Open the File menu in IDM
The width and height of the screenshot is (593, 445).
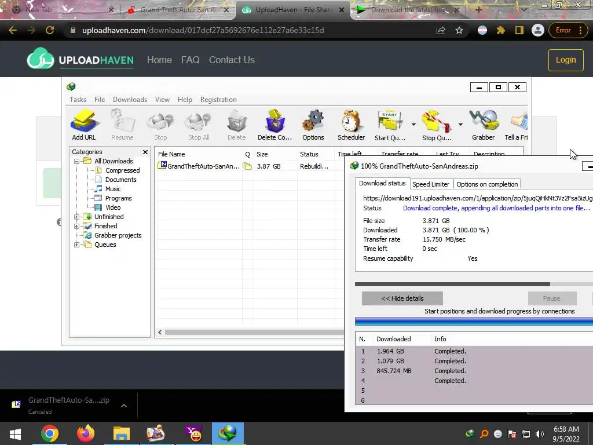(100, 100)
